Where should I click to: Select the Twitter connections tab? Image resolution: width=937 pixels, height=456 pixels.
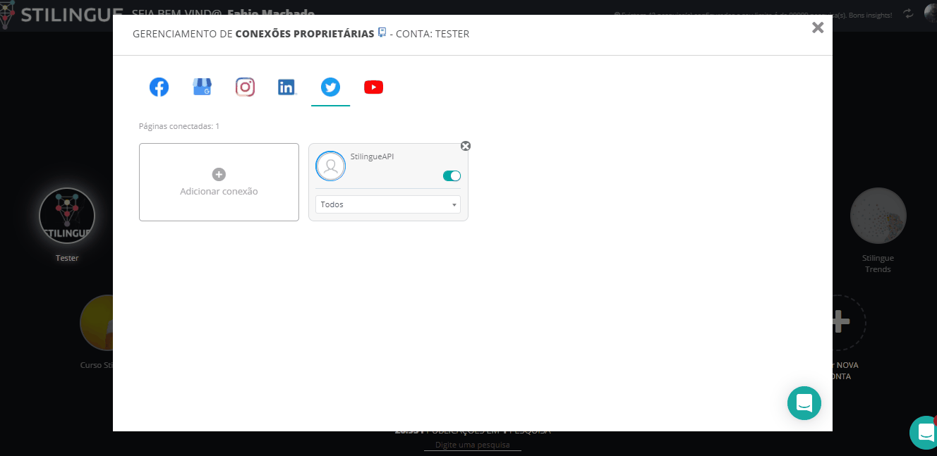click(x=330, y=87)
